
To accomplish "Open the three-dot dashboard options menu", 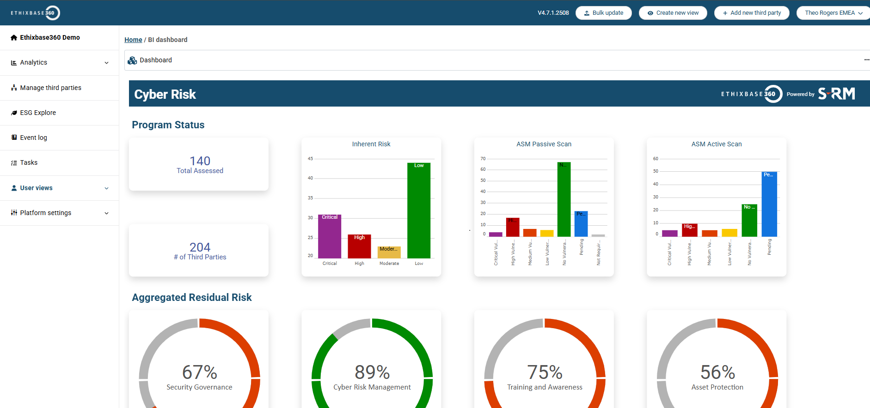I will point(866,60).
